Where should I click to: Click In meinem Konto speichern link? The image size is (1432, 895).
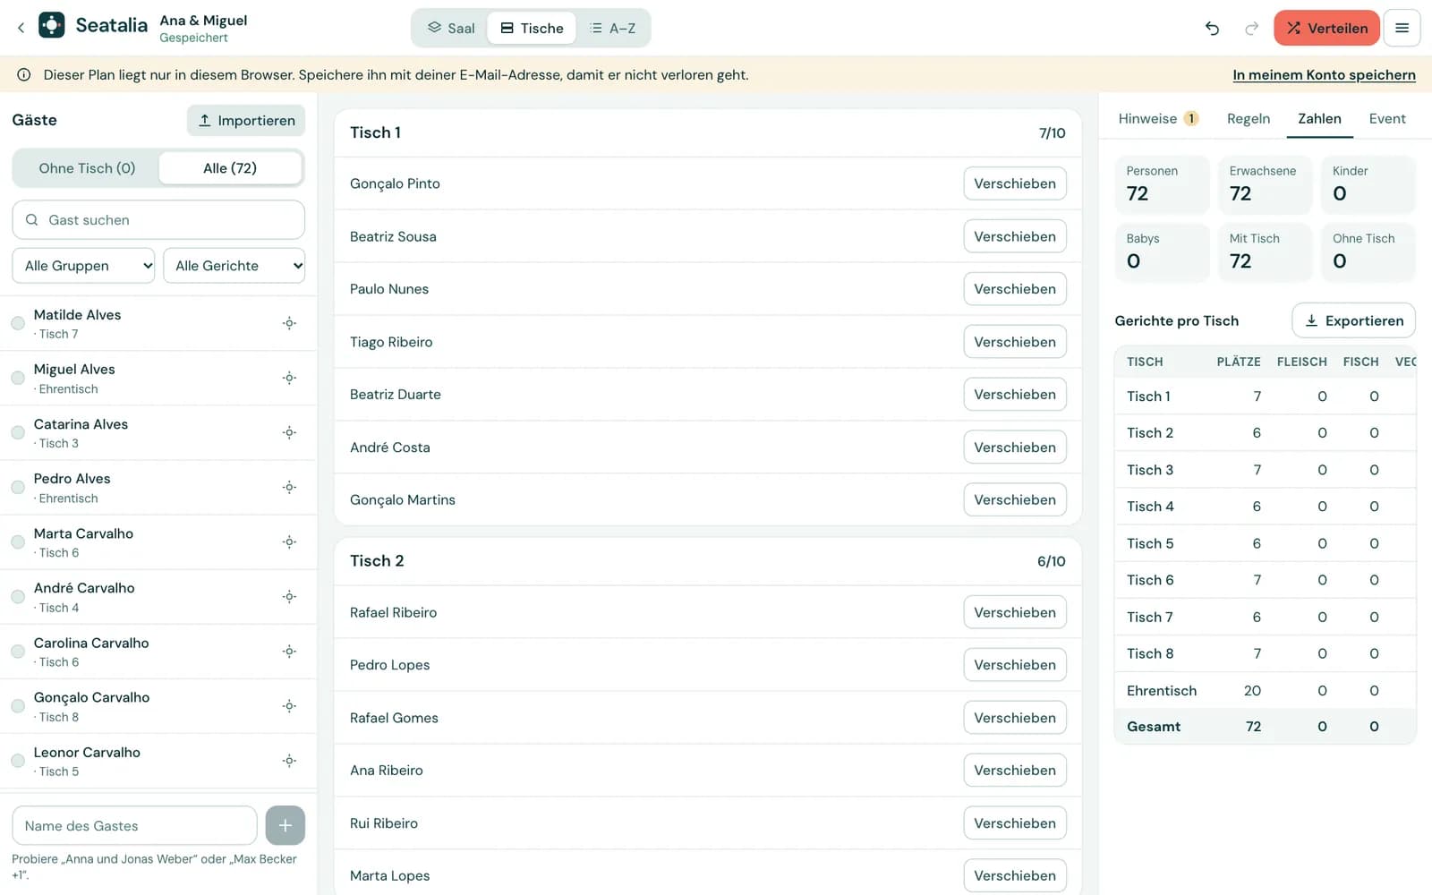pyautogui.click(x=1324, y=75)
